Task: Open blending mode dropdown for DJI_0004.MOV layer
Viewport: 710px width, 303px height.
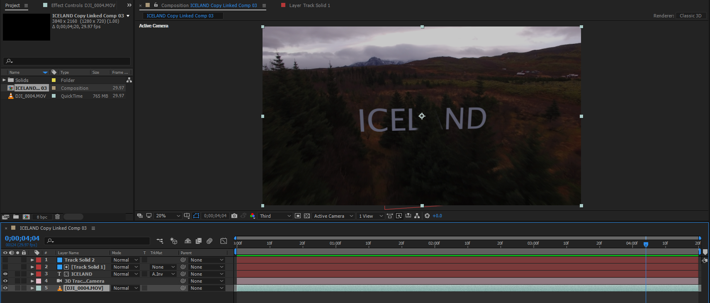Action: 126,288
